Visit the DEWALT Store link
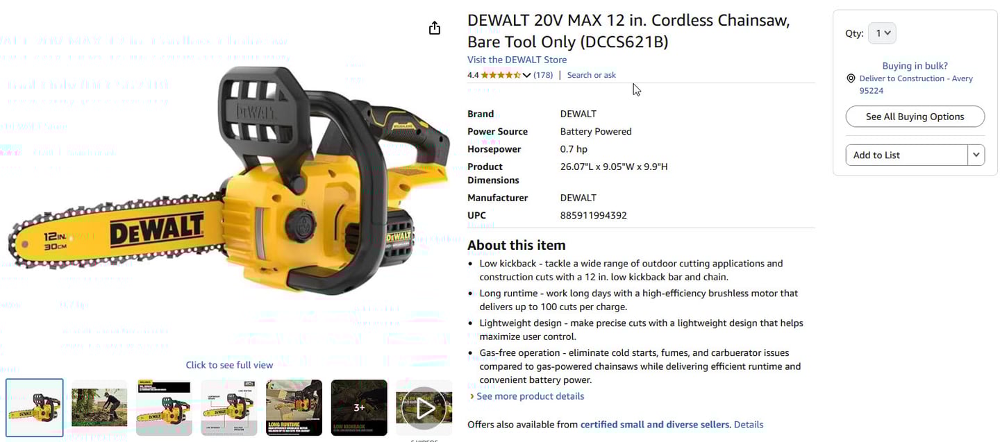Viewport: 1000px width, 442px height. (x=517, y=60)
